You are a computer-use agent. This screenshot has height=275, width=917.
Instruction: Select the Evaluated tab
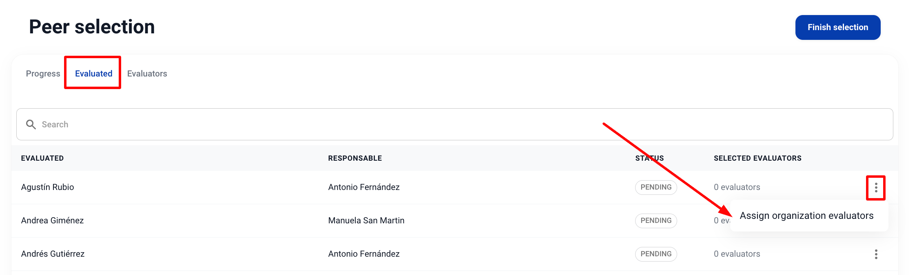(x=93, y=74)
